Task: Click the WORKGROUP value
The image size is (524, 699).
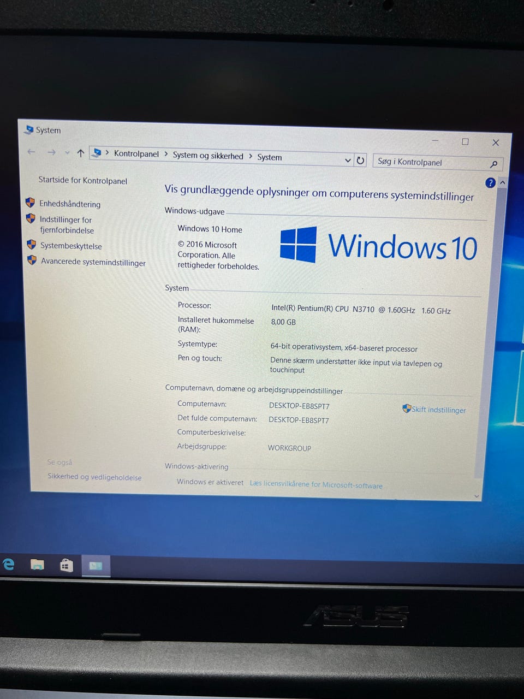Action: click(289, 448)
